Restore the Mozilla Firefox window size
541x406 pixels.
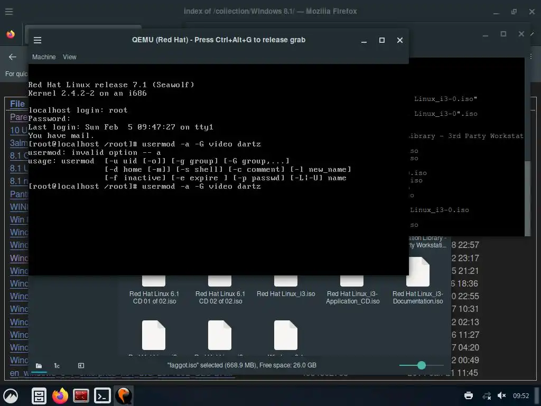(514, 12)
